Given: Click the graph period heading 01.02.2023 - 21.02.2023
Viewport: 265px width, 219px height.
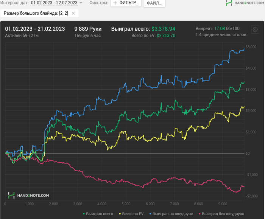Looking at the screenshot, I should 35,29.
